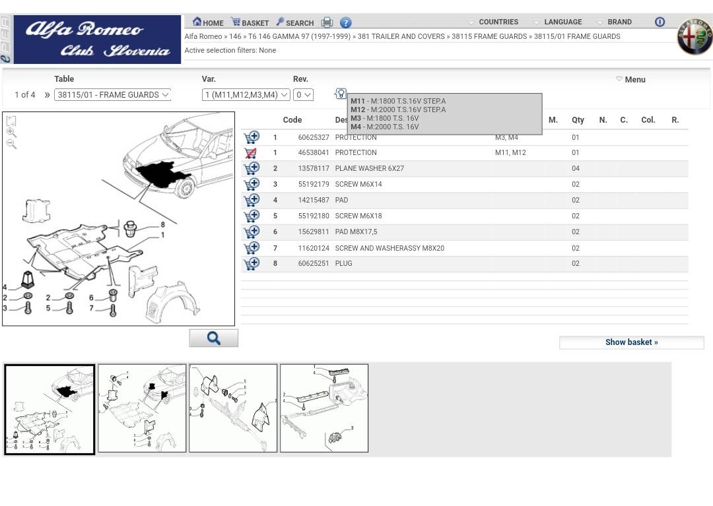Add SCREW M6X14 to basket
This screenshot has width=713, height=506.
252,184
